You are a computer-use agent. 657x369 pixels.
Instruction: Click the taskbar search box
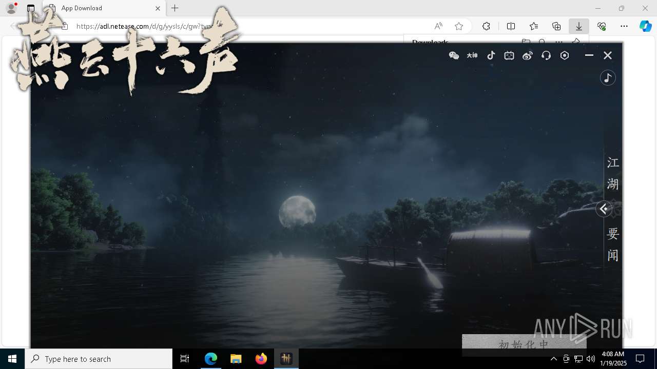[99, 359]
